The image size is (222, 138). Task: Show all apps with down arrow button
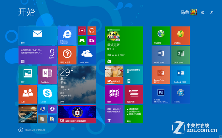21,130
